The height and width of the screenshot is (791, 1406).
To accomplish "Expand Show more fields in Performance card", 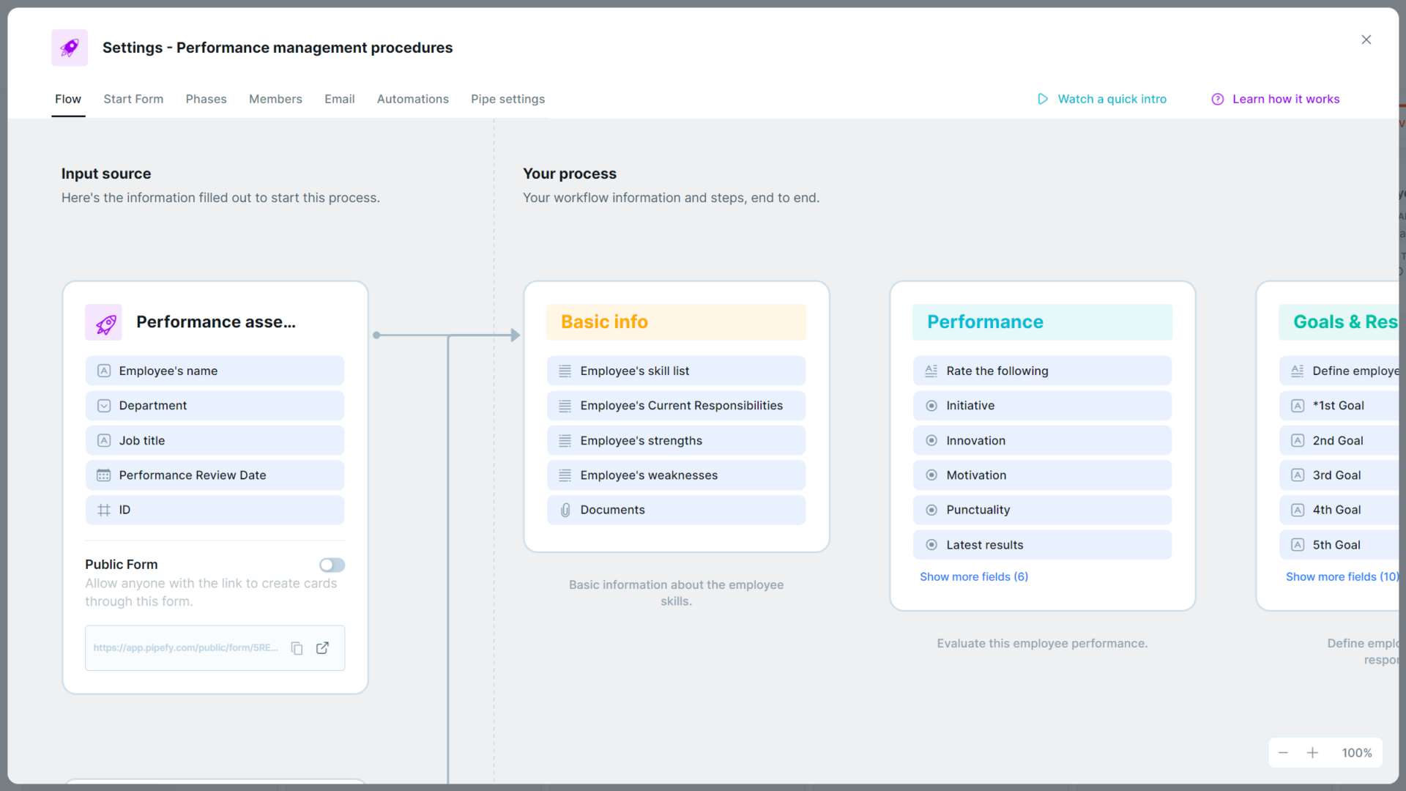I will click(974, 576).
